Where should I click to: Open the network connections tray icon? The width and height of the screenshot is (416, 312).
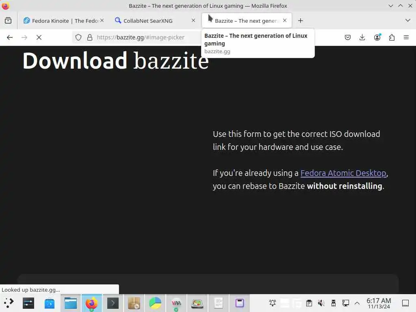click(x=345, y=303)
